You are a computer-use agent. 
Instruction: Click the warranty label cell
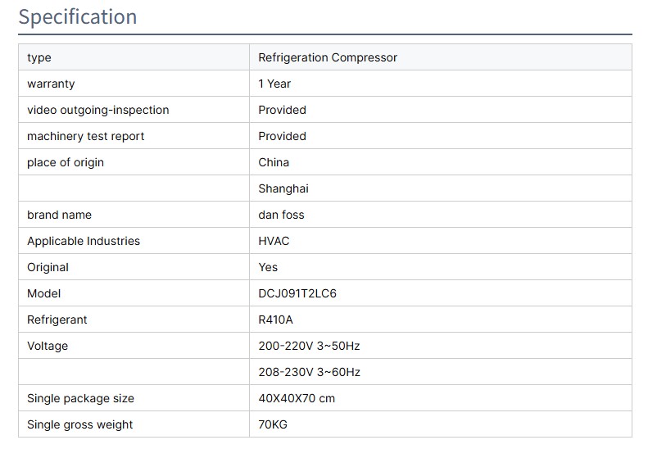[51, 84]
